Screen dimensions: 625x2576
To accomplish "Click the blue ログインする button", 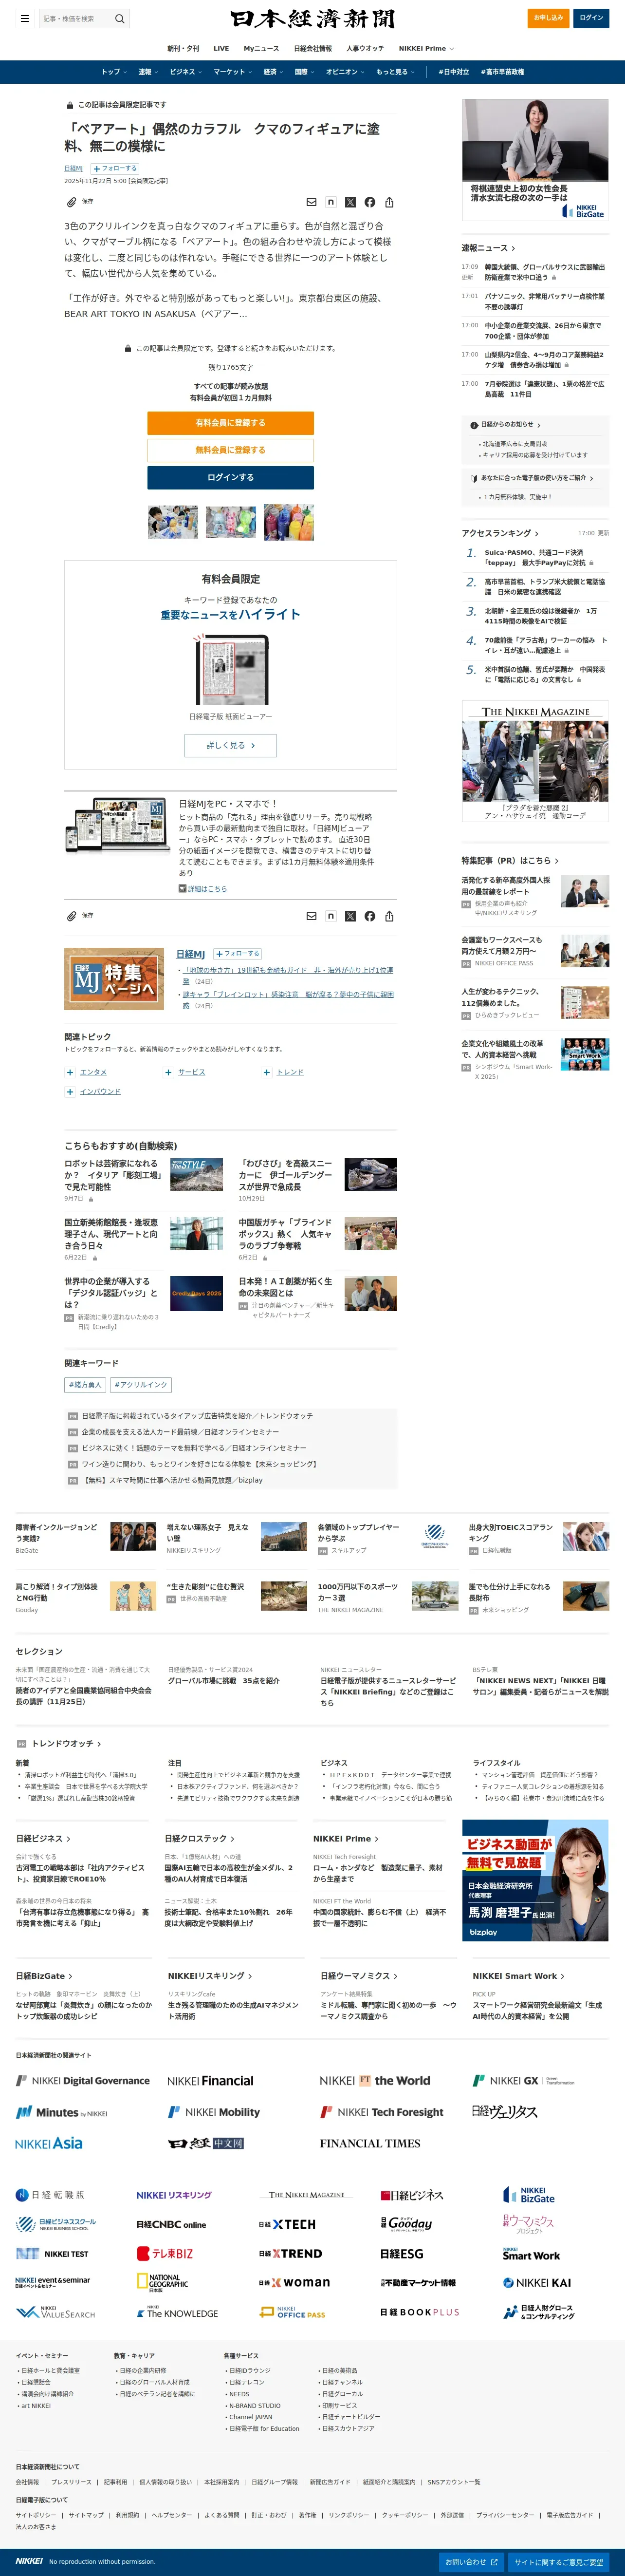I will (x=231, y=478).
